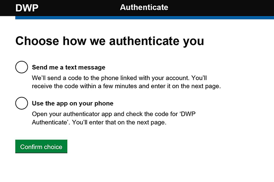Click the blue bar beneath the header

145,18
